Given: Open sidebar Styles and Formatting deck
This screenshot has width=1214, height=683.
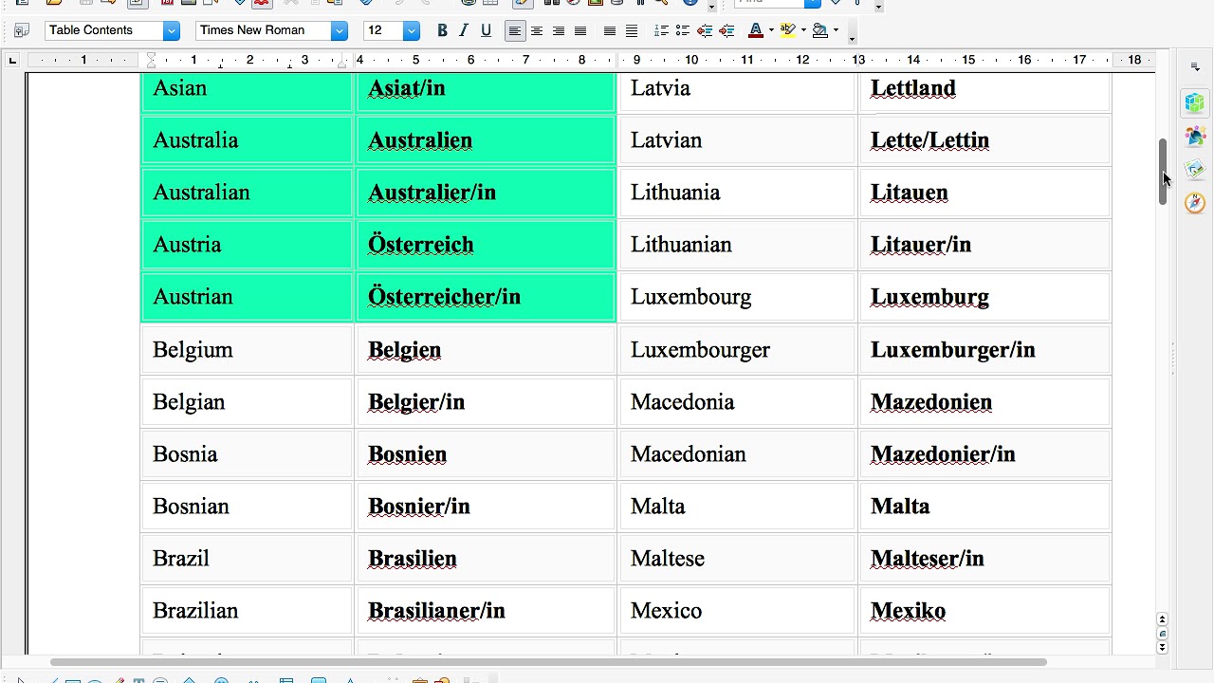Looking at the screenshot, I should click(x=1195, y=136).
